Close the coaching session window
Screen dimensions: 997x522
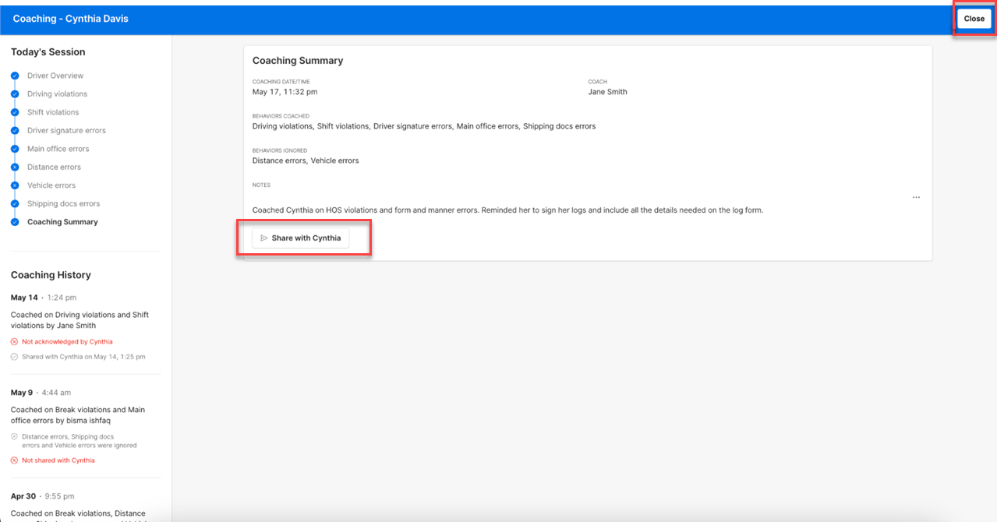tap(974, 19)
